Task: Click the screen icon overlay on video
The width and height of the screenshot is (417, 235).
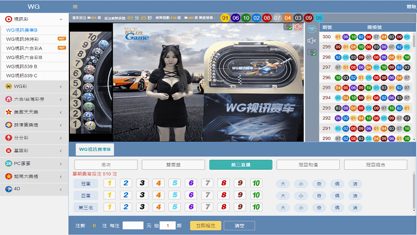Action: (x=288, y=27)
